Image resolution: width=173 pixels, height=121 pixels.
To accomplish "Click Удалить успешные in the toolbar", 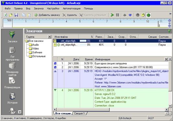I will click(x=93, y=15).
